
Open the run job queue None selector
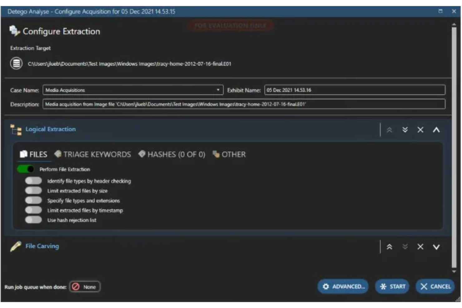pos(85,287)
